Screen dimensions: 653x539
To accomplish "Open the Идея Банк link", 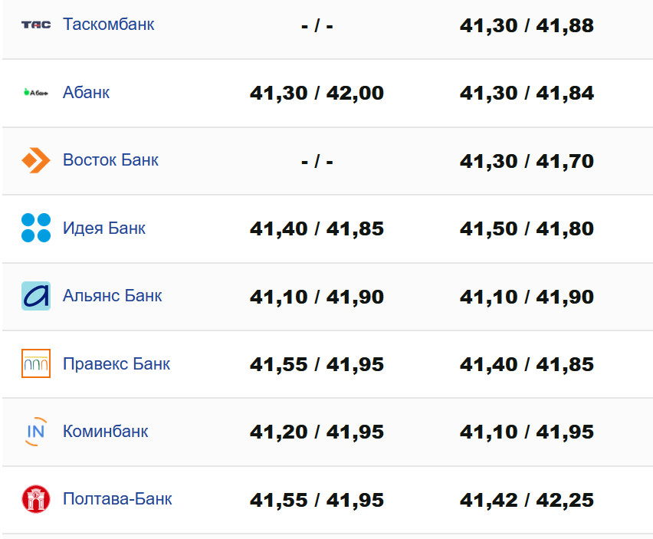I will point(103,228).
